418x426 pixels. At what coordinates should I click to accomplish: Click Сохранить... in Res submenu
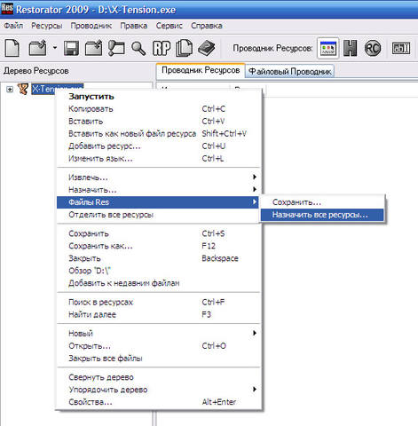click(322, 202)
